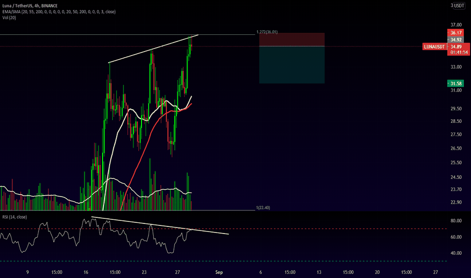The height and width of the screenshot is (278, 471).
Task: Select the red stop-loss zone of short position
Action: pyautogui.click(x=292, y=39)
